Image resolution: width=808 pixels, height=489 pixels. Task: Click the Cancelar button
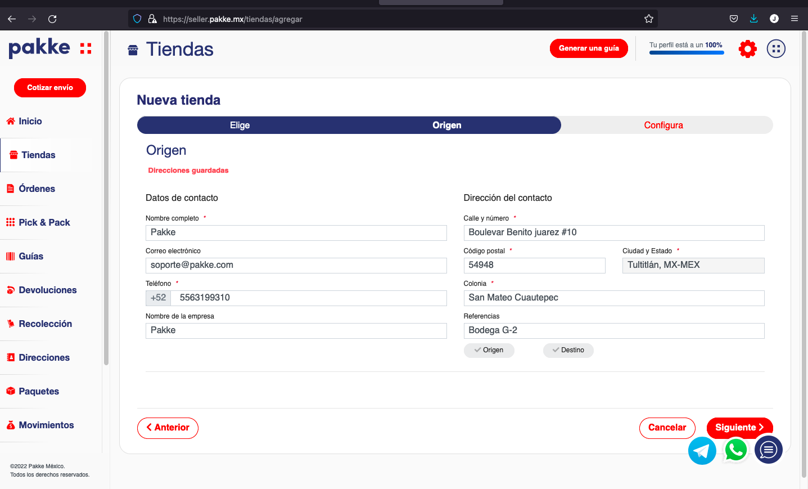point(667,428)
